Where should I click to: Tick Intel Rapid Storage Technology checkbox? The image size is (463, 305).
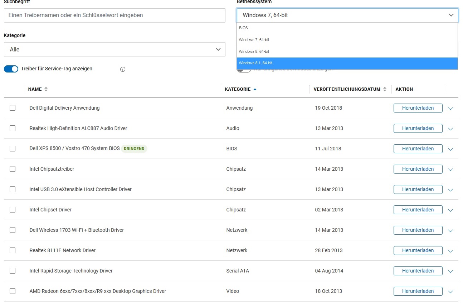point(13,271)
